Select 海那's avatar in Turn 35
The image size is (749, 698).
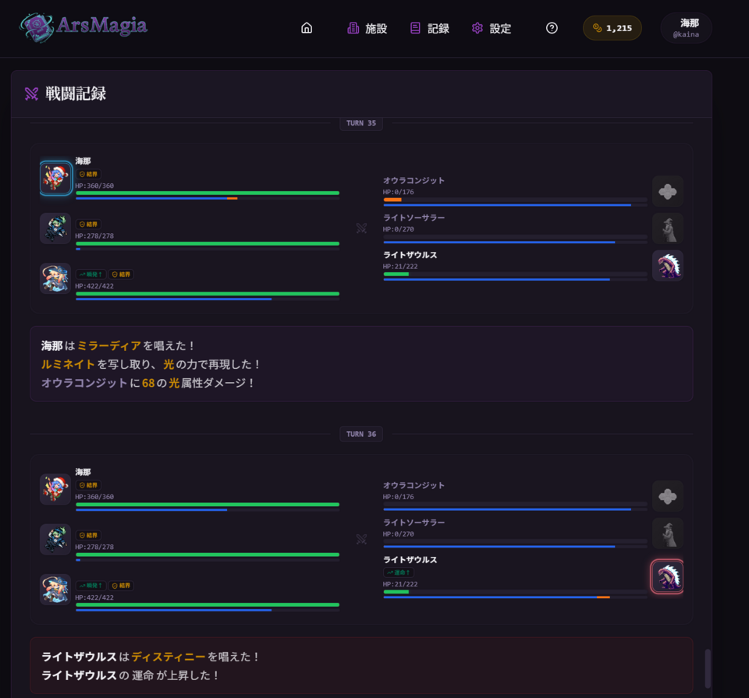coord(55,178)
